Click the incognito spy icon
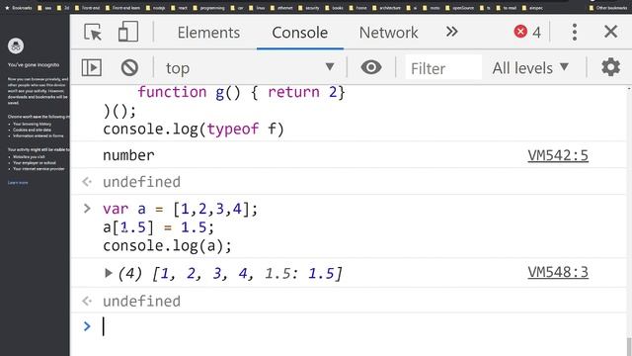The height and width of the screenshot is (356, 632). 16,46
